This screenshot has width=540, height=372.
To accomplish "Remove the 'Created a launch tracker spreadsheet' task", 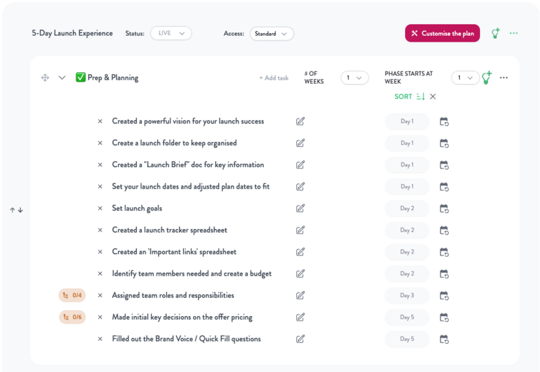I will (x=100, y=230).
